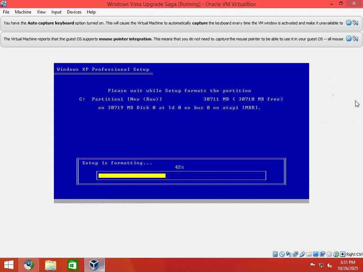Screen dimensions: 363x272
Task: Open the Devices menu
Action: pos(74,12)
